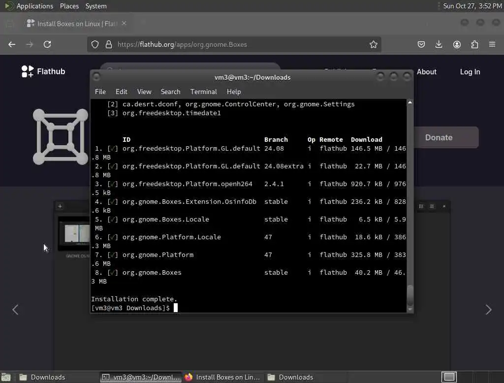Click the list view icon in screenshot preview
The height and width of the screenshot is (383, 504).
421,206
